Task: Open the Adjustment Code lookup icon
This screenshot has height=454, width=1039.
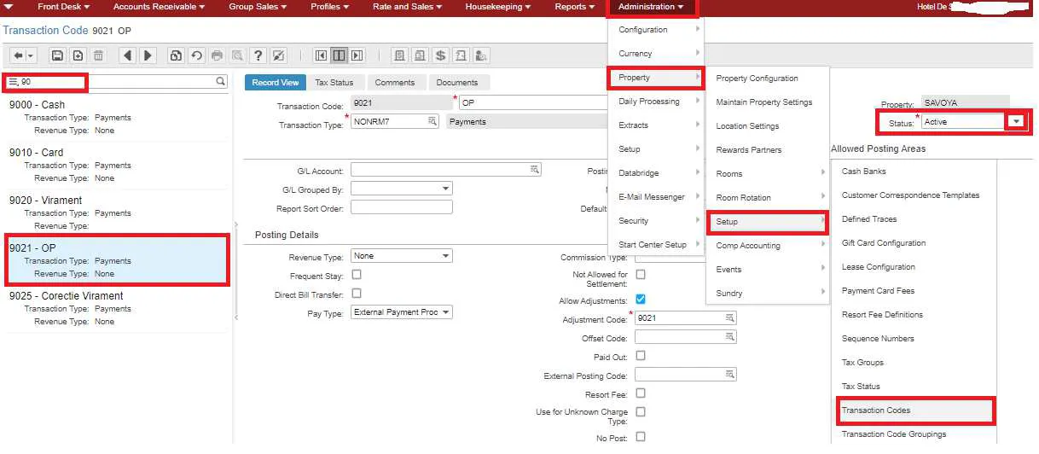Action: [730, 317]
